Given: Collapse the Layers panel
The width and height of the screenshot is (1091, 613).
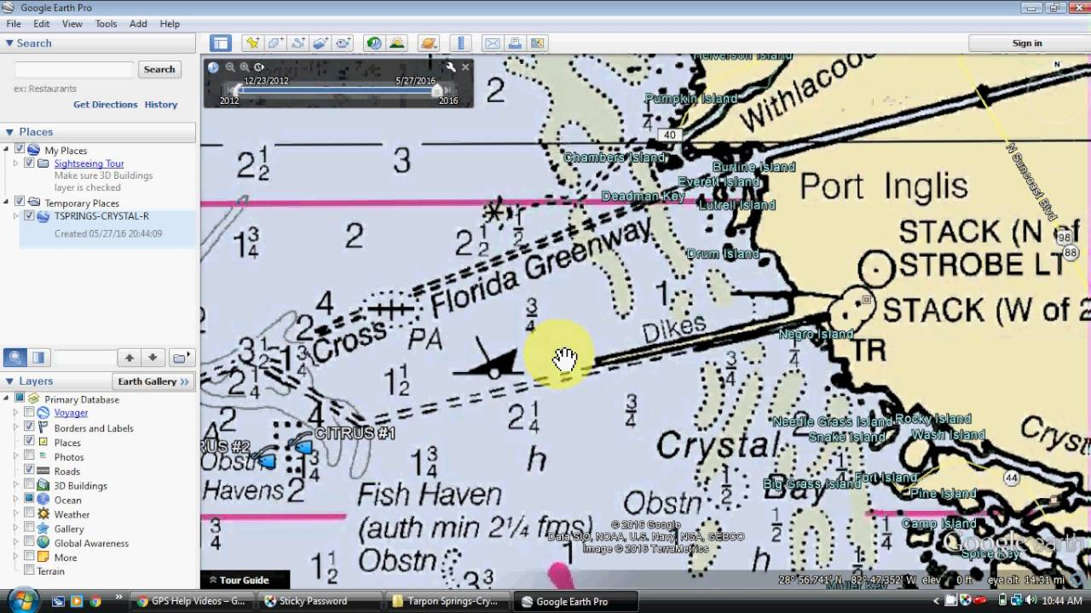Looking at the screenshot, I should (x=9, y=381).
